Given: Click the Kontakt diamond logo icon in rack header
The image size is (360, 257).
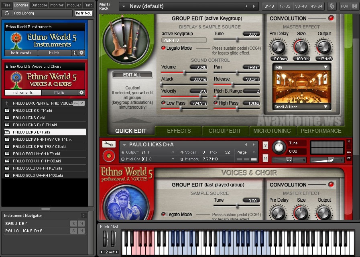Looking at the screenshot, I should (x=332, y=6).
